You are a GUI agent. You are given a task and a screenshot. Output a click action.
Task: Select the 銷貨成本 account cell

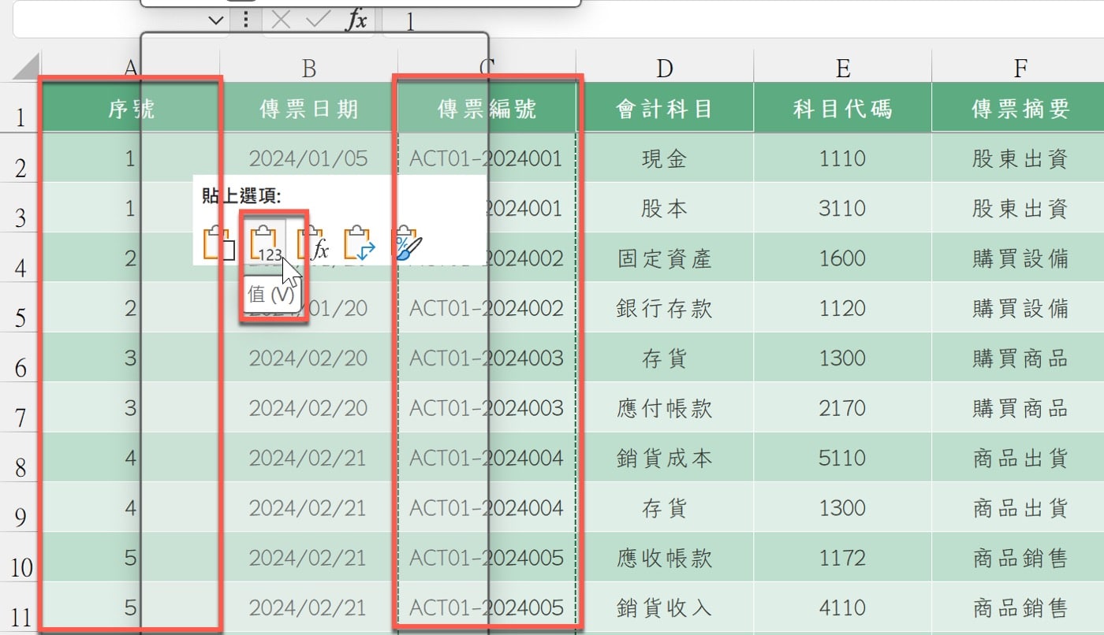pyautogui.click(x=665, y=458)
